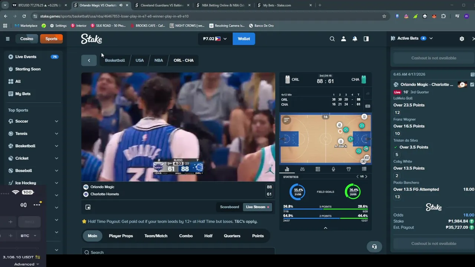Select the Combo tab
The image size is (475, 267).
(186, 236)
